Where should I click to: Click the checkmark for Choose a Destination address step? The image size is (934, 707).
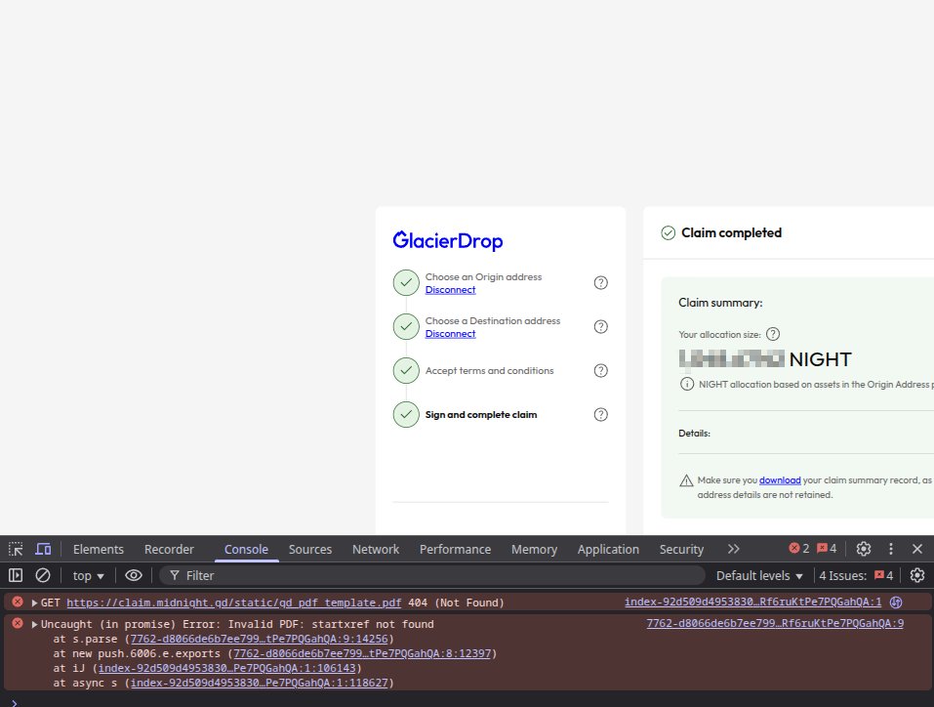[x=406, y=327]
